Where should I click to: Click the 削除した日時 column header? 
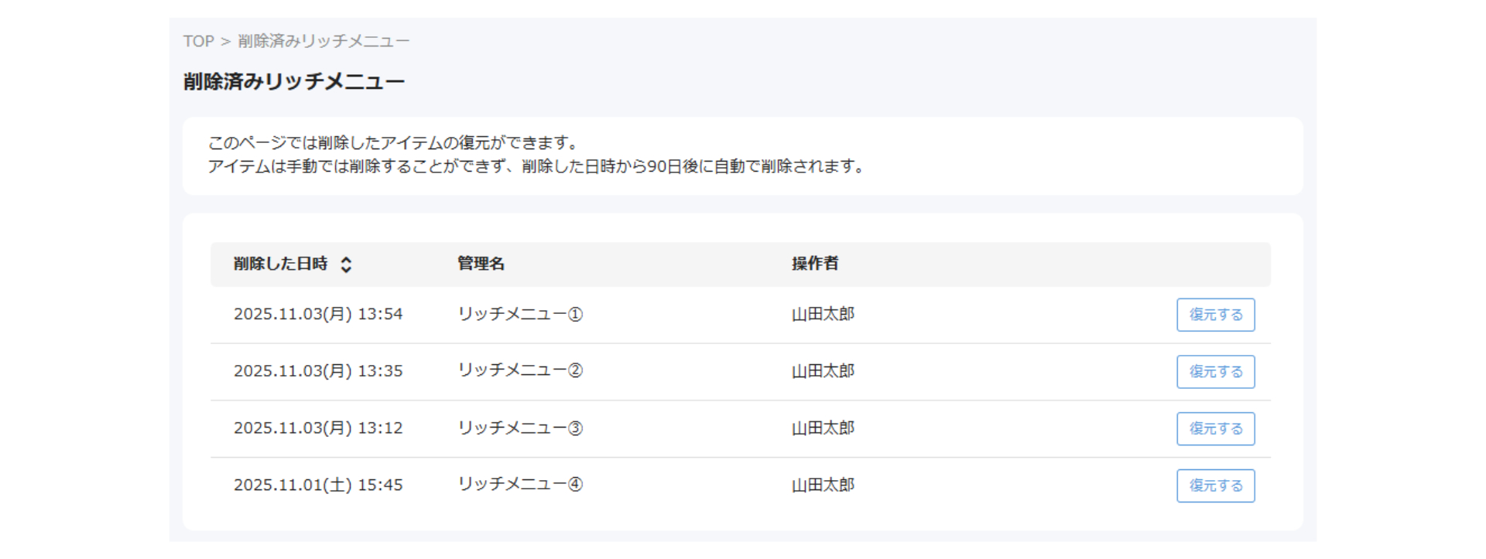pos(281,264)
